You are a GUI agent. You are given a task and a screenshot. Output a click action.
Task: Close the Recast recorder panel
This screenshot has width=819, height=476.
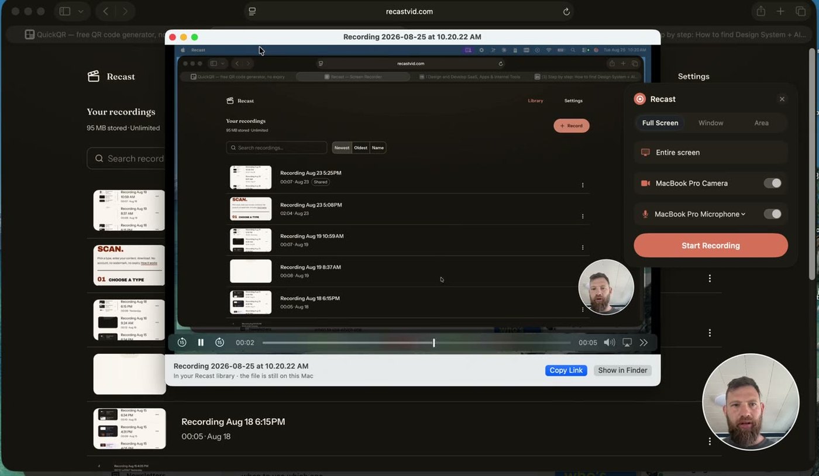[782, 99]
